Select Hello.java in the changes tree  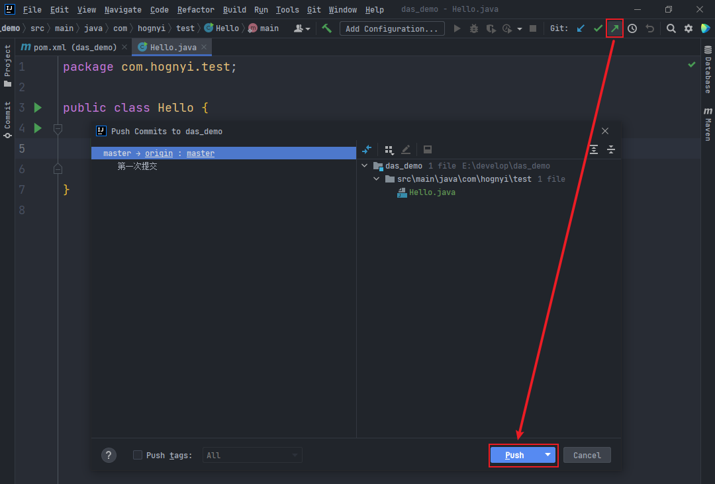coord(432,192)
